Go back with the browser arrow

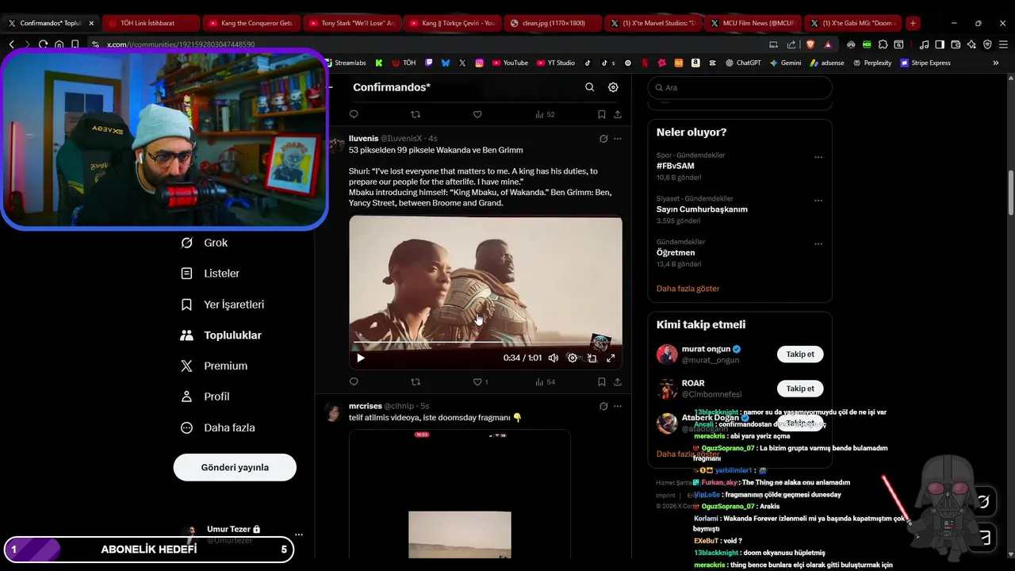(x=11, y=44)
